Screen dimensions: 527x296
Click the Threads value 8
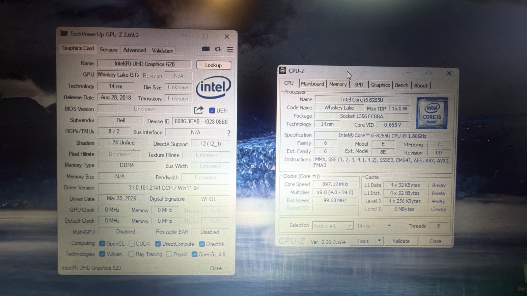(438, 226)
